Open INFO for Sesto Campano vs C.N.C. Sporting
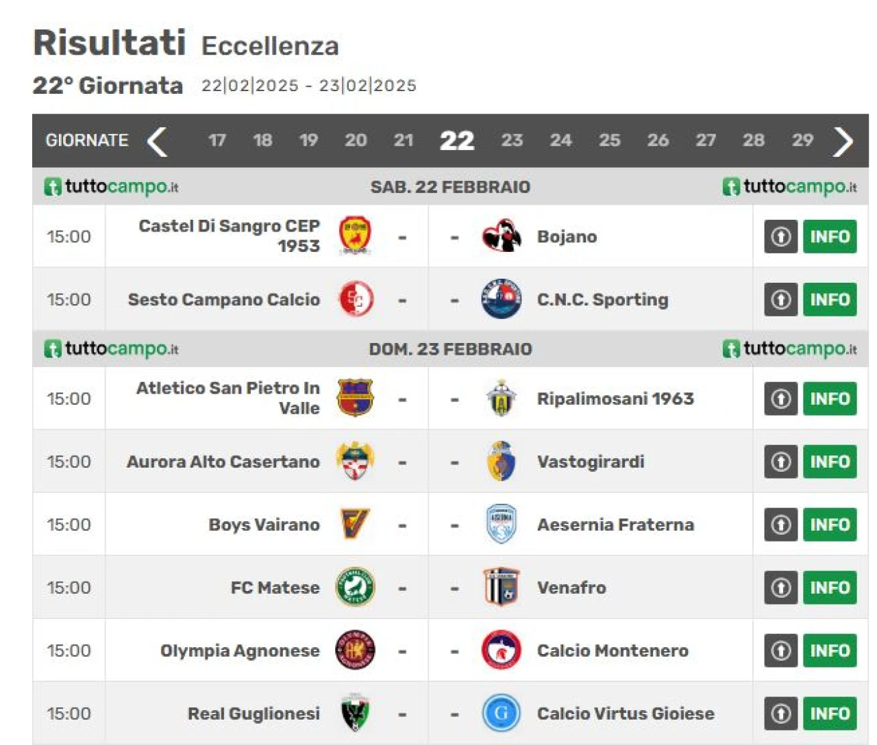The width and height of the screenshot is (877, 745). (830, 299)
